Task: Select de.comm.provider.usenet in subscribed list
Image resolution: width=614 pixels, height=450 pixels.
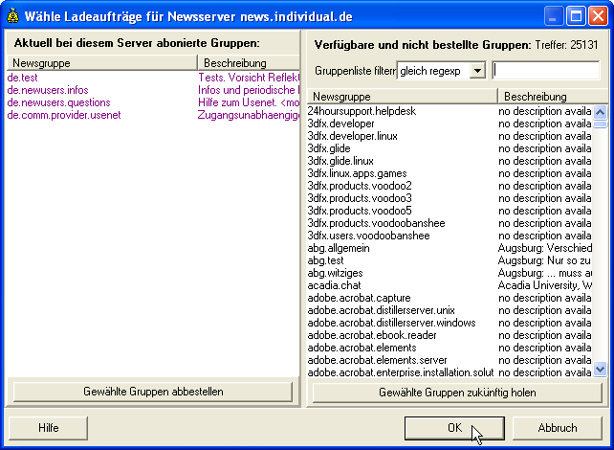Action: tap(65, 115)
